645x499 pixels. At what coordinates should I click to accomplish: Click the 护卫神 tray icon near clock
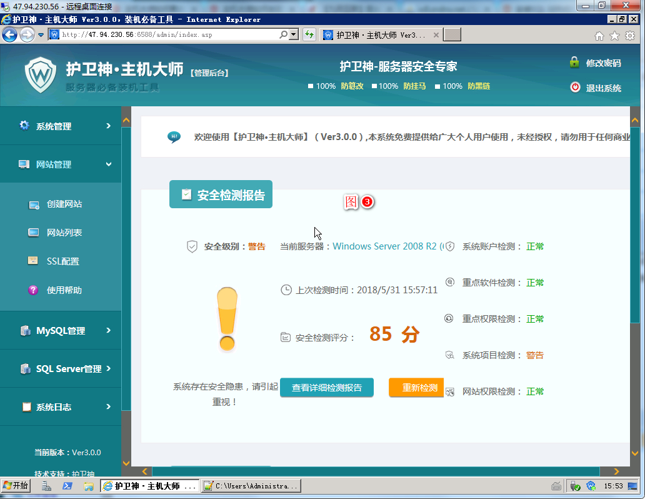(x=591, y=486)
